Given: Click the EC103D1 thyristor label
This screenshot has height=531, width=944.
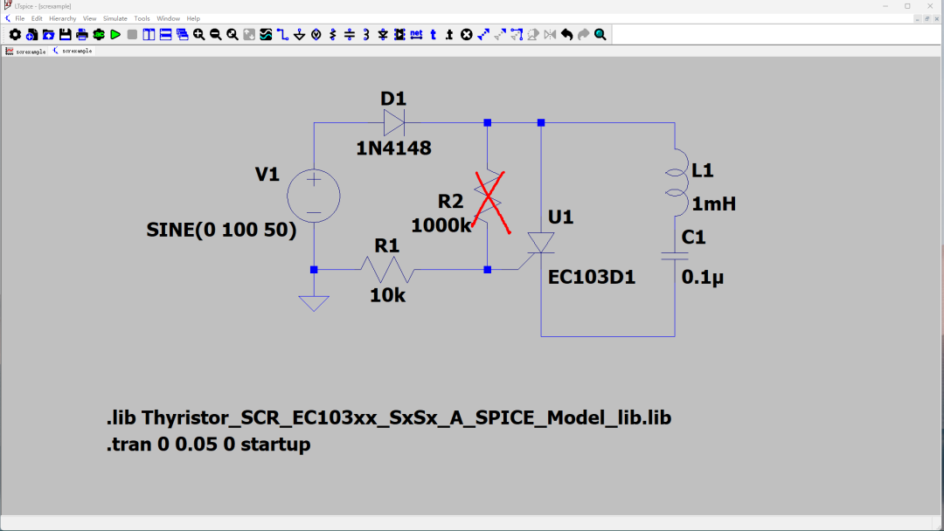Looking at the screenshot, I should [x=592, y=278].
